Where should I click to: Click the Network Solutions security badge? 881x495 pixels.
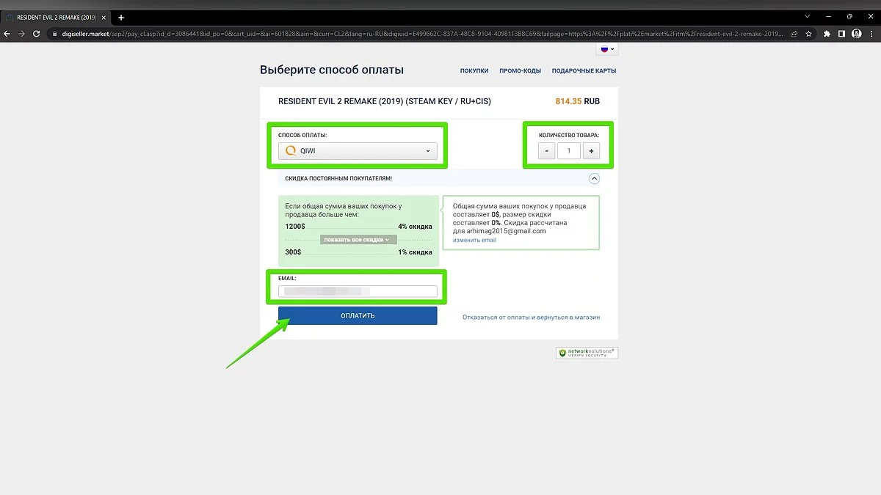[x=587, y=353]
